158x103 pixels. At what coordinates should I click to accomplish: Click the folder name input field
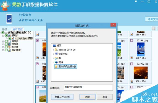coord(88,87)
